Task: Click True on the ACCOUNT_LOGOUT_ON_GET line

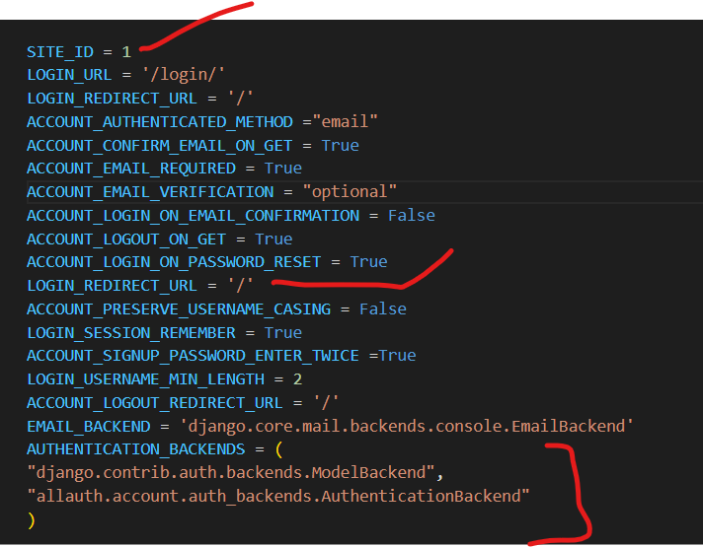Action: coord(273,239)
